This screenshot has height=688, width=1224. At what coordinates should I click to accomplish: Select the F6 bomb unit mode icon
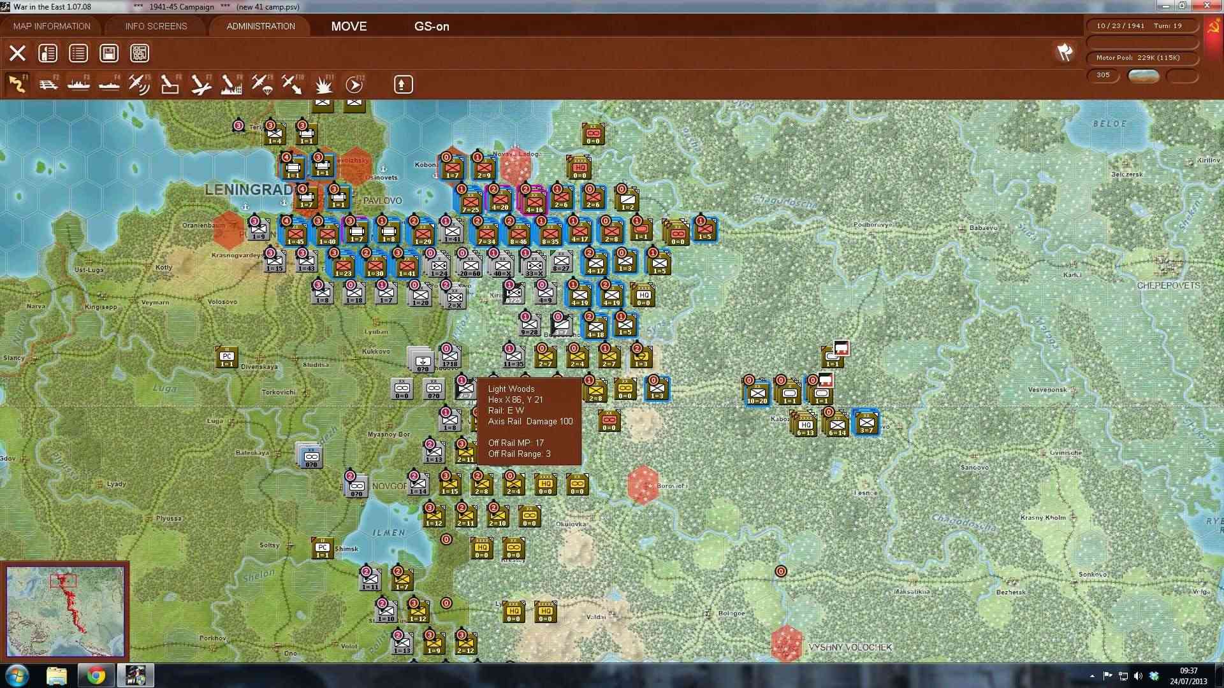click(170, 84)
